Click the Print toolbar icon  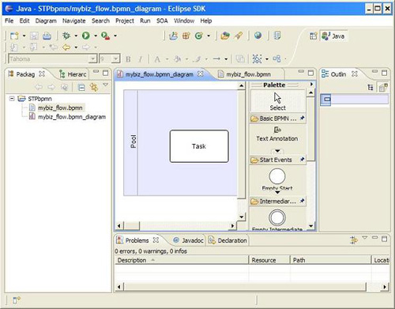point(47,36)
